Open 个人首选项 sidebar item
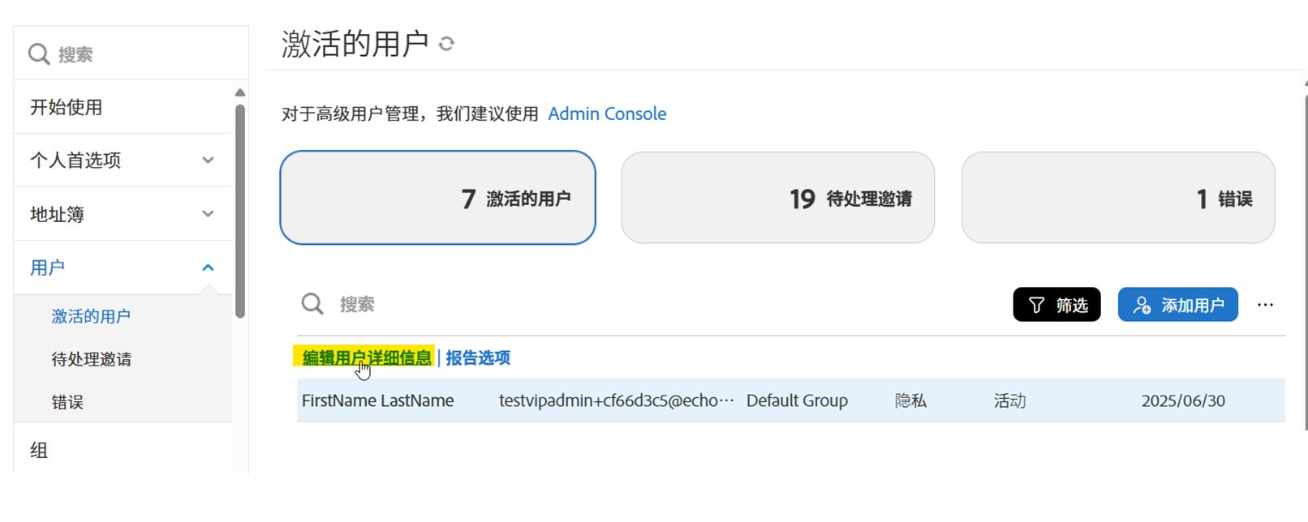1308x522 pixels. [x=123, y=160]
